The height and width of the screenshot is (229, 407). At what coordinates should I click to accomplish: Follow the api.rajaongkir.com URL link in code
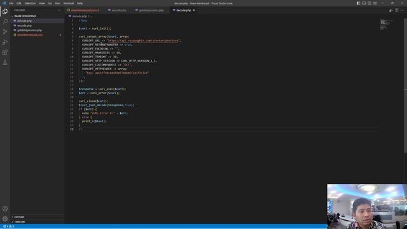click(143, 41)
